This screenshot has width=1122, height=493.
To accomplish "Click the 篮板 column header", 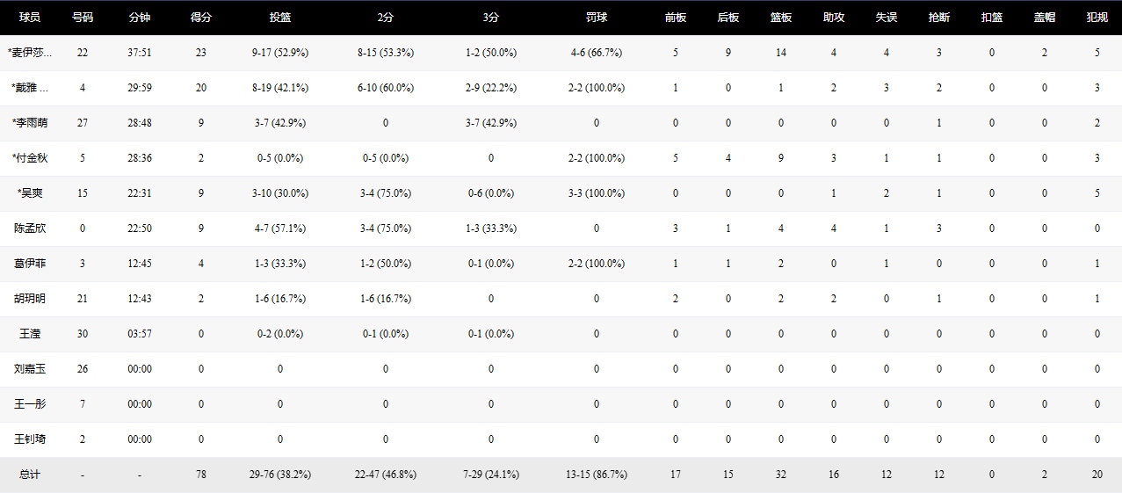I will (x=781, y=18).
